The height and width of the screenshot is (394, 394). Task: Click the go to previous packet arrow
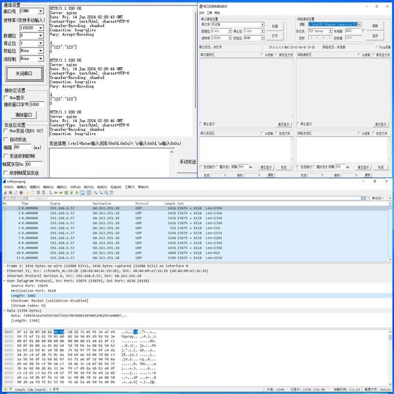click(x=55, y=193)
